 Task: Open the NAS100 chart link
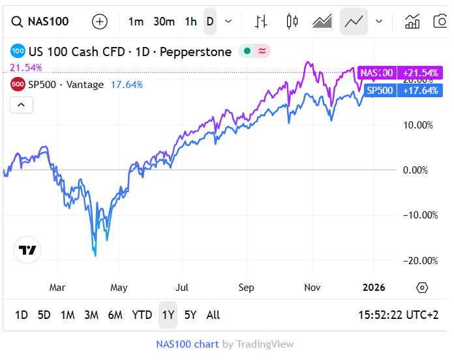tap(187, 344)
